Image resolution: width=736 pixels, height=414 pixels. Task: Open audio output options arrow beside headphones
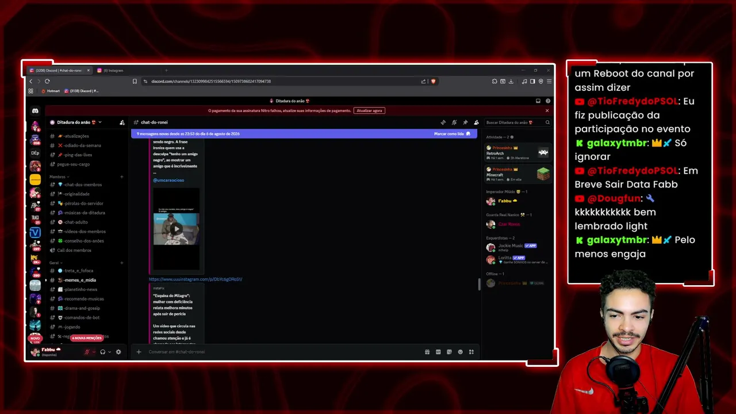pyautogui.click(x=110, y=352)
